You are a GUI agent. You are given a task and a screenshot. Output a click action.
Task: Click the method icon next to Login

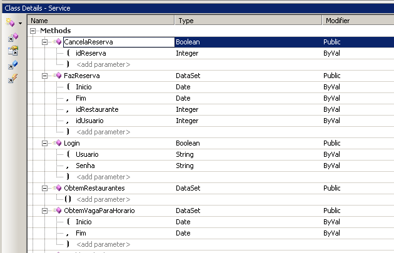pyautogui.click(x=58, y=143)
